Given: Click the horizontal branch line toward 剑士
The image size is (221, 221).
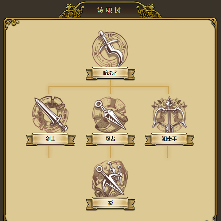Looking at the screenshot, I should click(79, 86).
